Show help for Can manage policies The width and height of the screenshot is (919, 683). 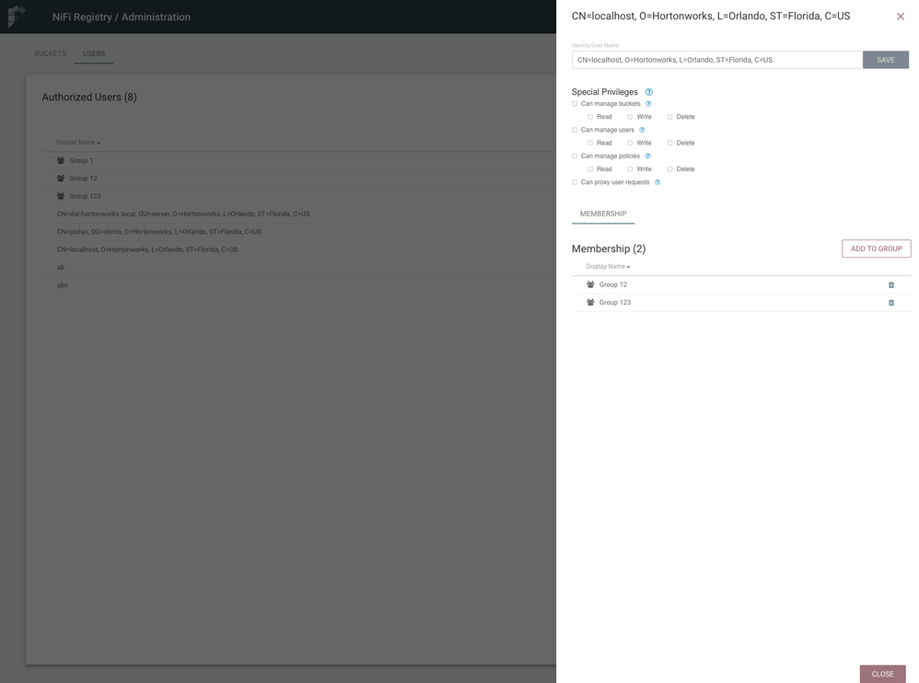pyautogui.click(x=647, y=156)
